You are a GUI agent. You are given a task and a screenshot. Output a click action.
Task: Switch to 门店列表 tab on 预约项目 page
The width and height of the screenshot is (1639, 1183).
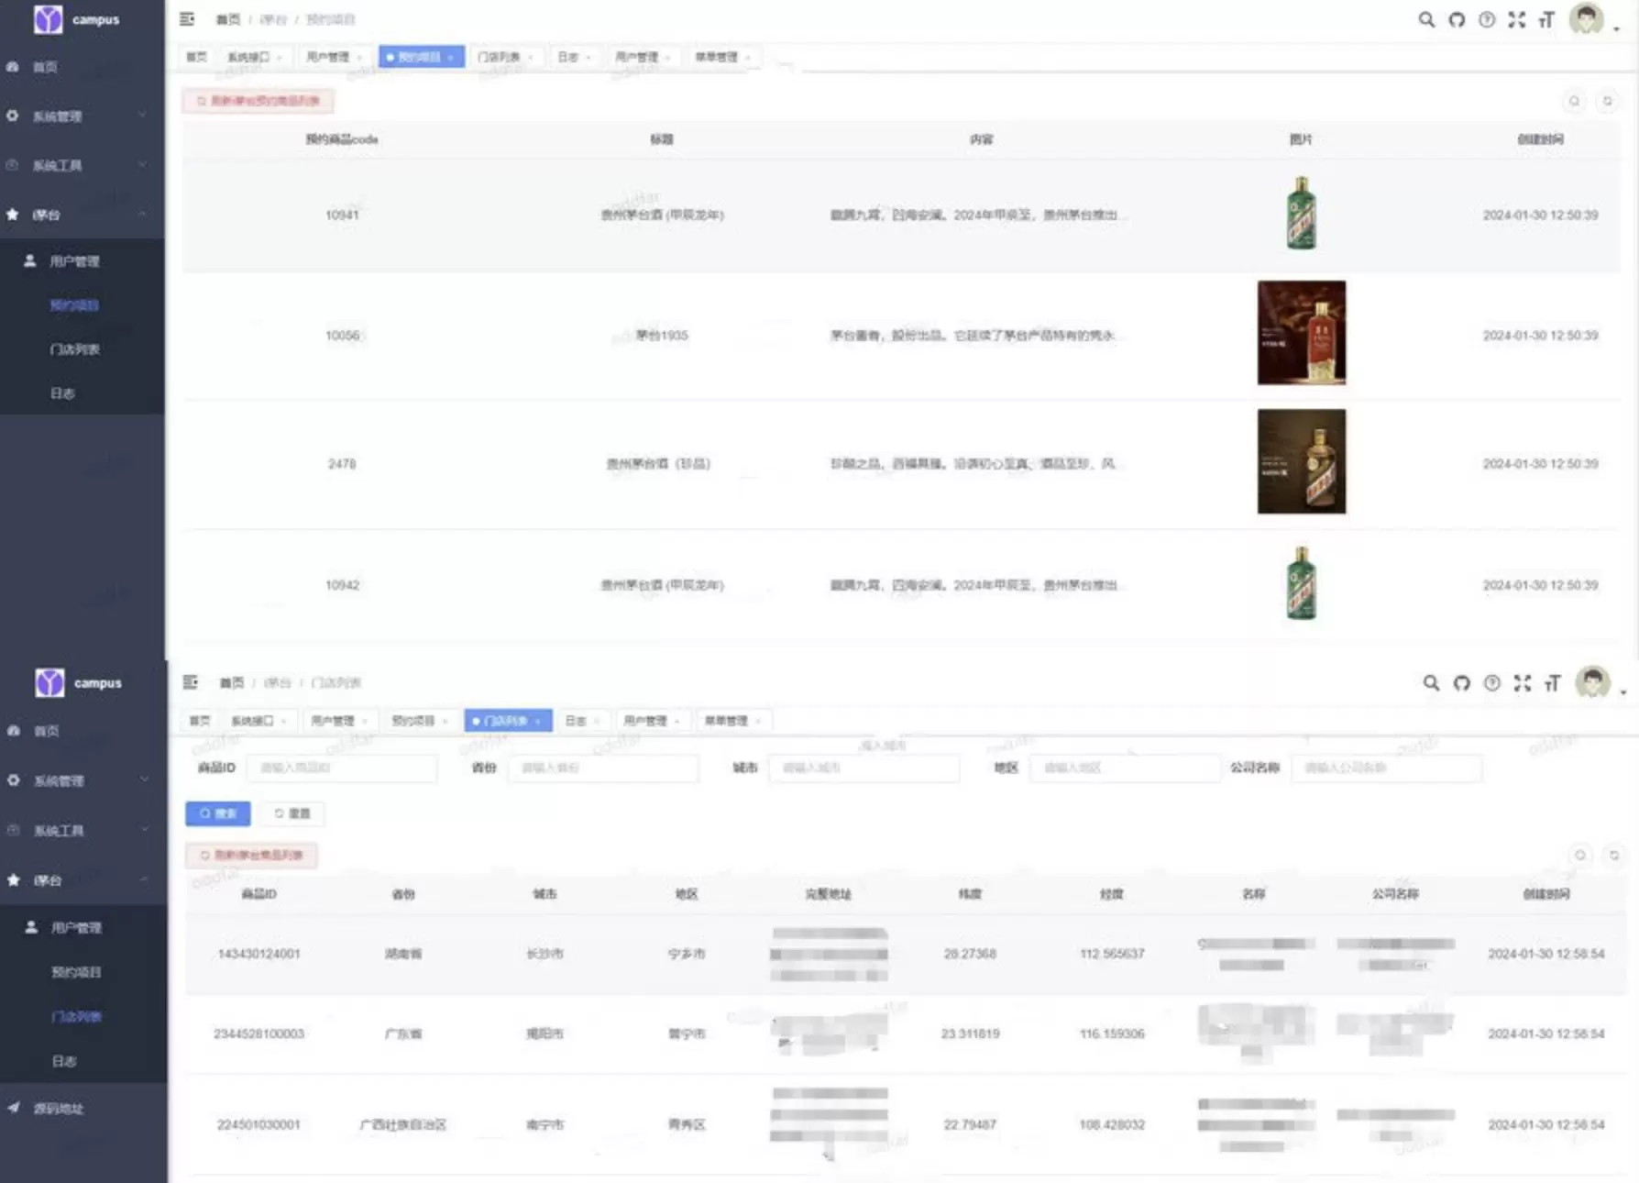tap(505, 57)
